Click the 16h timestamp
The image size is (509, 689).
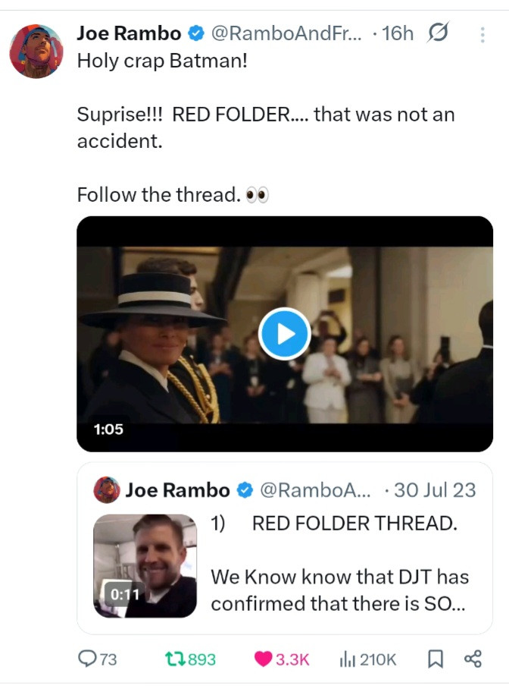pyautogui.click(x=398, y=33)
